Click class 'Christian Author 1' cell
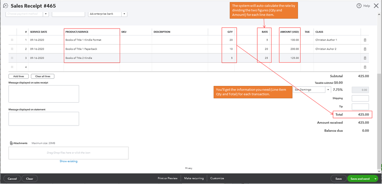The image size is (382, 184). coord(337,40)
